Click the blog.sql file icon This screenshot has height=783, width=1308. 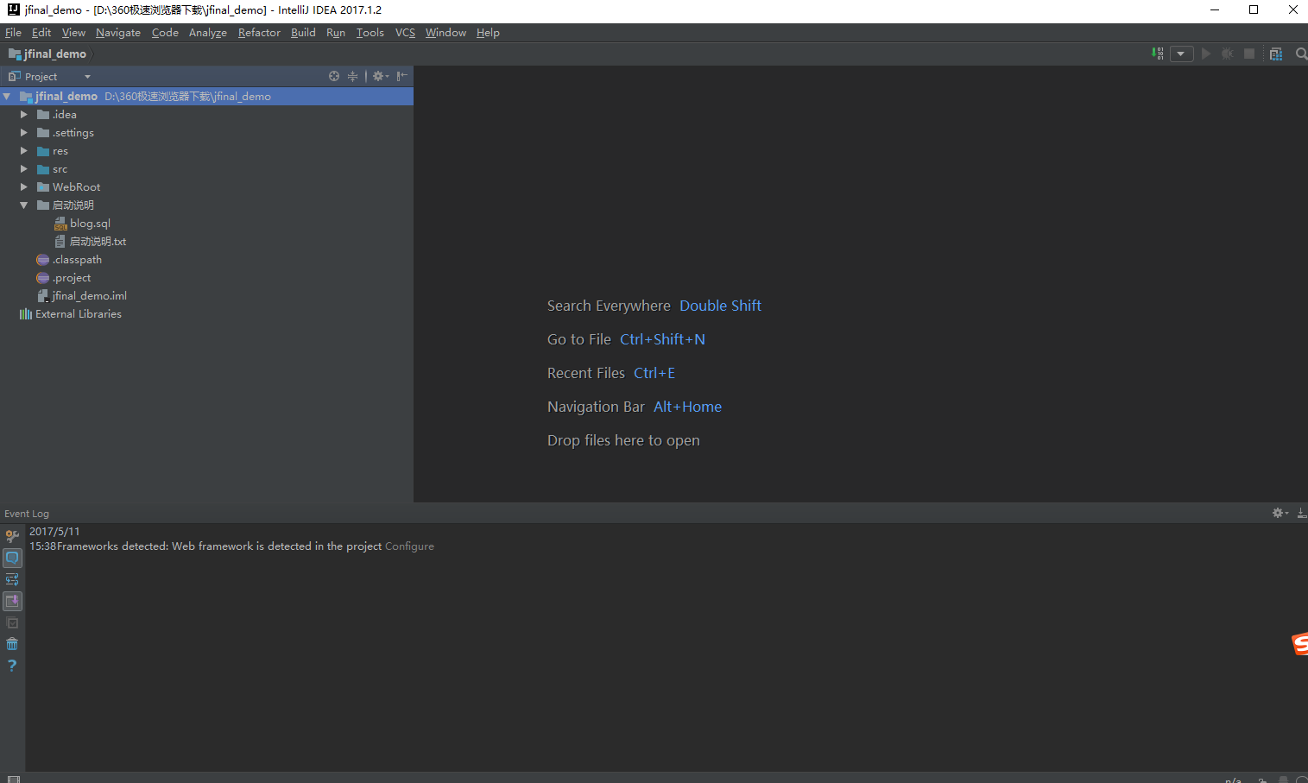point(60,224)
